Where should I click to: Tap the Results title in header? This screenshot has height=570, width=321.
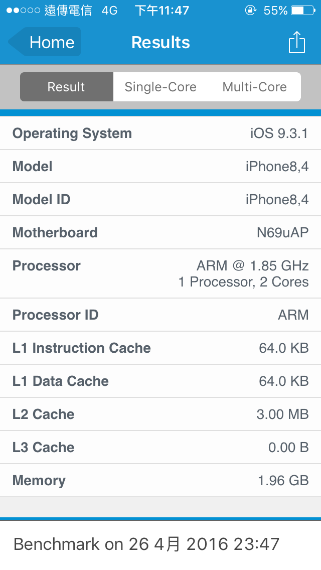tap(160, 42)
